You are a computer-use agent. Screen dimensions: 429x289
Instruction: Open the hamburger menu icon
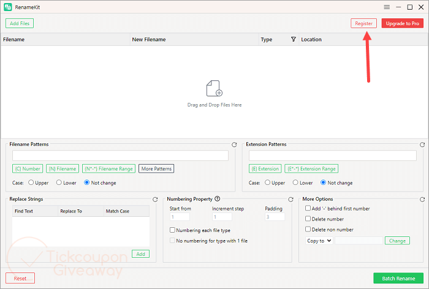387,7
